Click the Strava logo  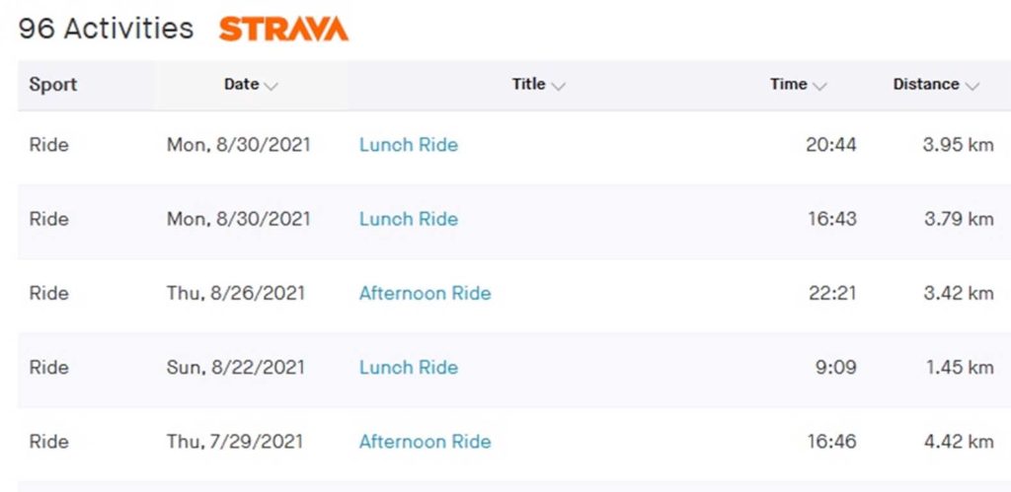point(283,29)
